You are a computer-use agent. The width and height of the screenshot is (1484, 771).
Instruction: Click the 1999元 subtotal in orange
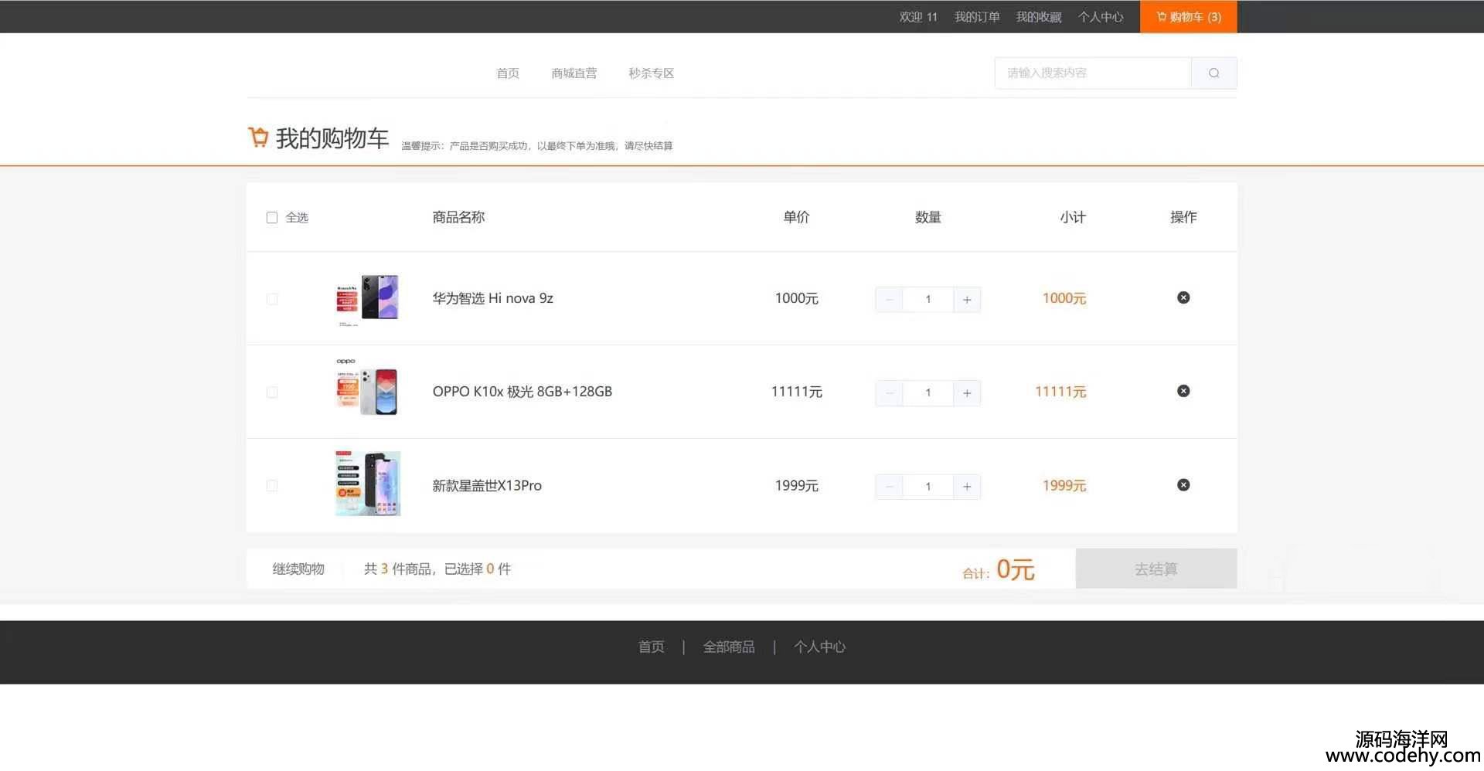click(x=1064, y=486)
